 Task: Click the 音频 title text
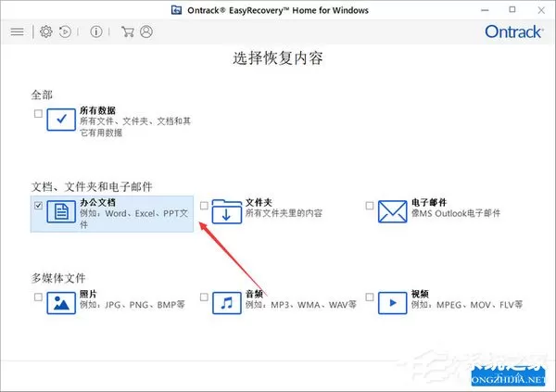pyautogui.click(x=254, y=294)
